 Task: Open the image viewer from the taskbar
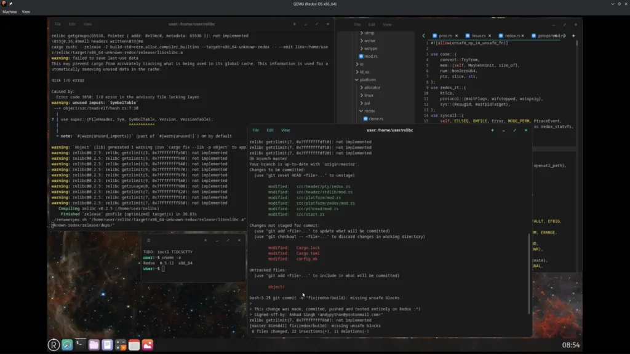point(147,345)
